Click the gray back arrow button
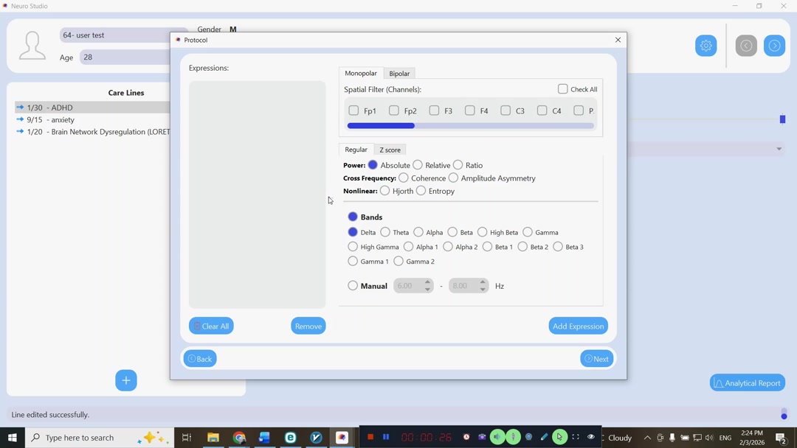Image resolution: width=797 pixels, height=448 pixels. point(745,46)
